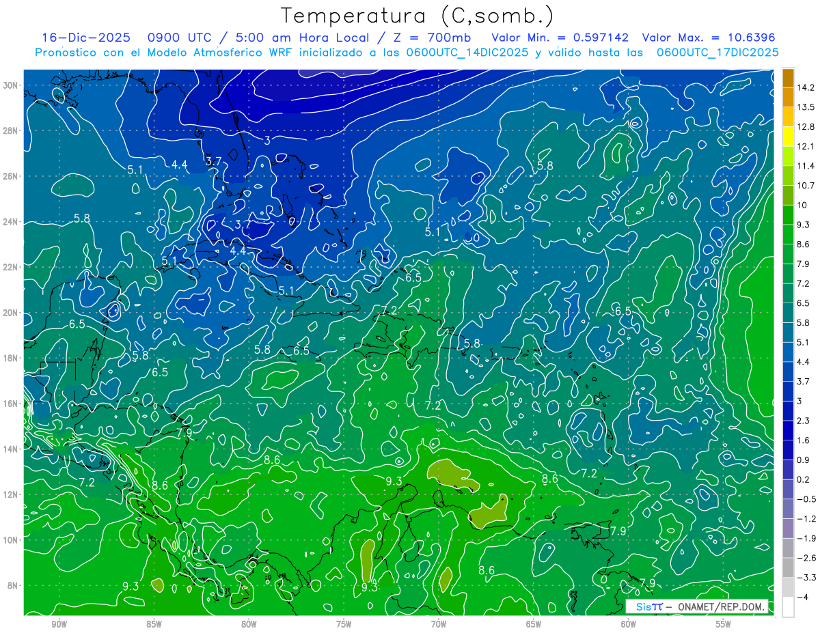The width and height of the screenshot is (820, 633).
Task: Pick the orange swatch between 13.5 and 14.2
Action: click(788, 97)
